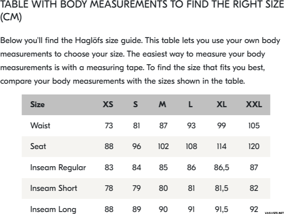The height and width of the screenshot is (214, 284).
Task: Click the Waist value 105 for XXL
Action: coord(254,126)
